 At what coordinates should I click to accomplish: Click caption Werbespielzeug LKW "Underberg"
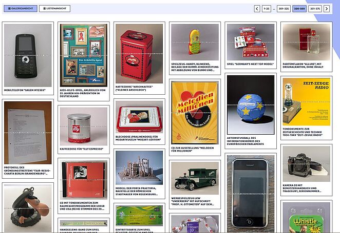click(x=192, y=201)
